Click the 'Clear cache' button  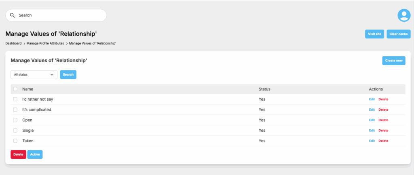click(398, 34)
